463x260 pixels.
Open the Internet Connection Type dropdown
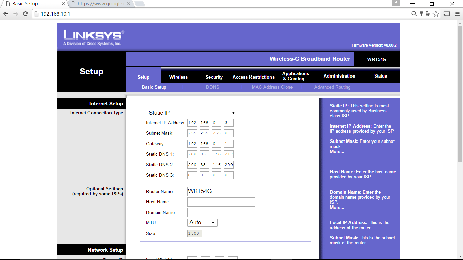pyautogui.click(x=192, y=113)
